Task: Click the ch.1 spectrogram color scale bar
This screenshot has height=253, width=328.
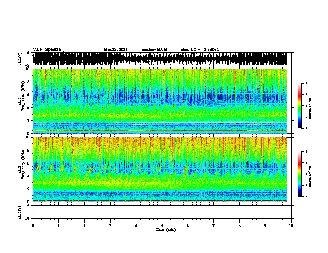Action: [300, 106]
